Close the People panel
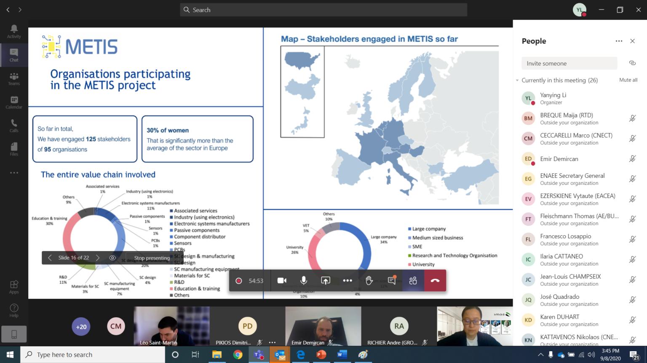 [x=632, y=41]
